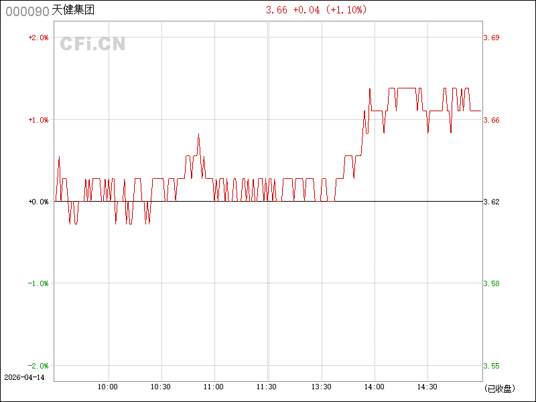Click the 11:00 time marker

(214, 387)
